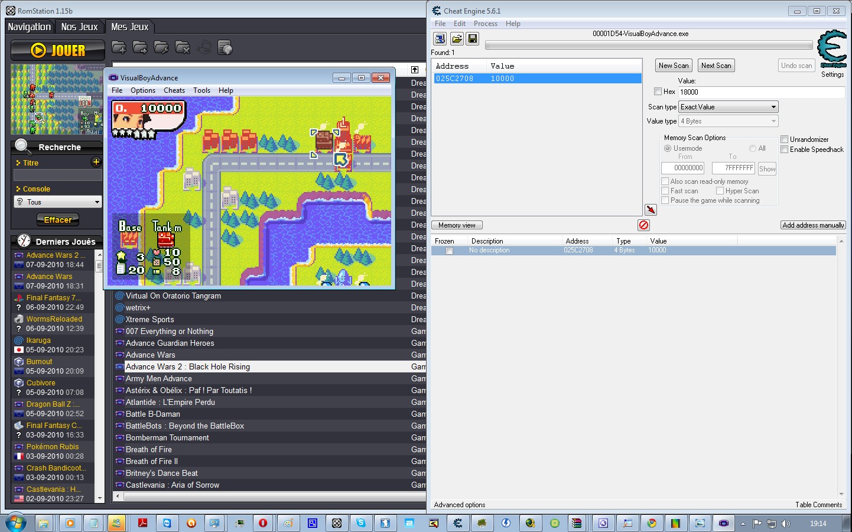Image resolution: width=852 pixels, height=532 pixels.
Task: Click the Effacer button
Action: (58, 220)
